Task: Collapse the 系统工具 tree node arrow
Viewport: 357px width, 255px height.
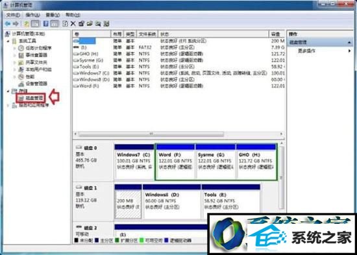Action: 8,42
